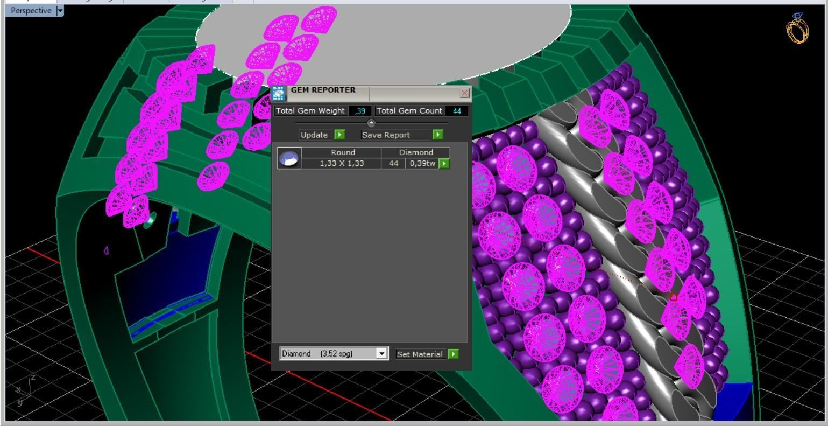The image size is (828, 426).
Task: Click the "Round" cell in the gem table
Action: click(x=343, y=152)
